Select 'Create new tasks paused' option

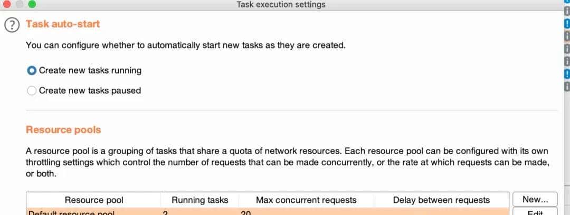(32, 91)
